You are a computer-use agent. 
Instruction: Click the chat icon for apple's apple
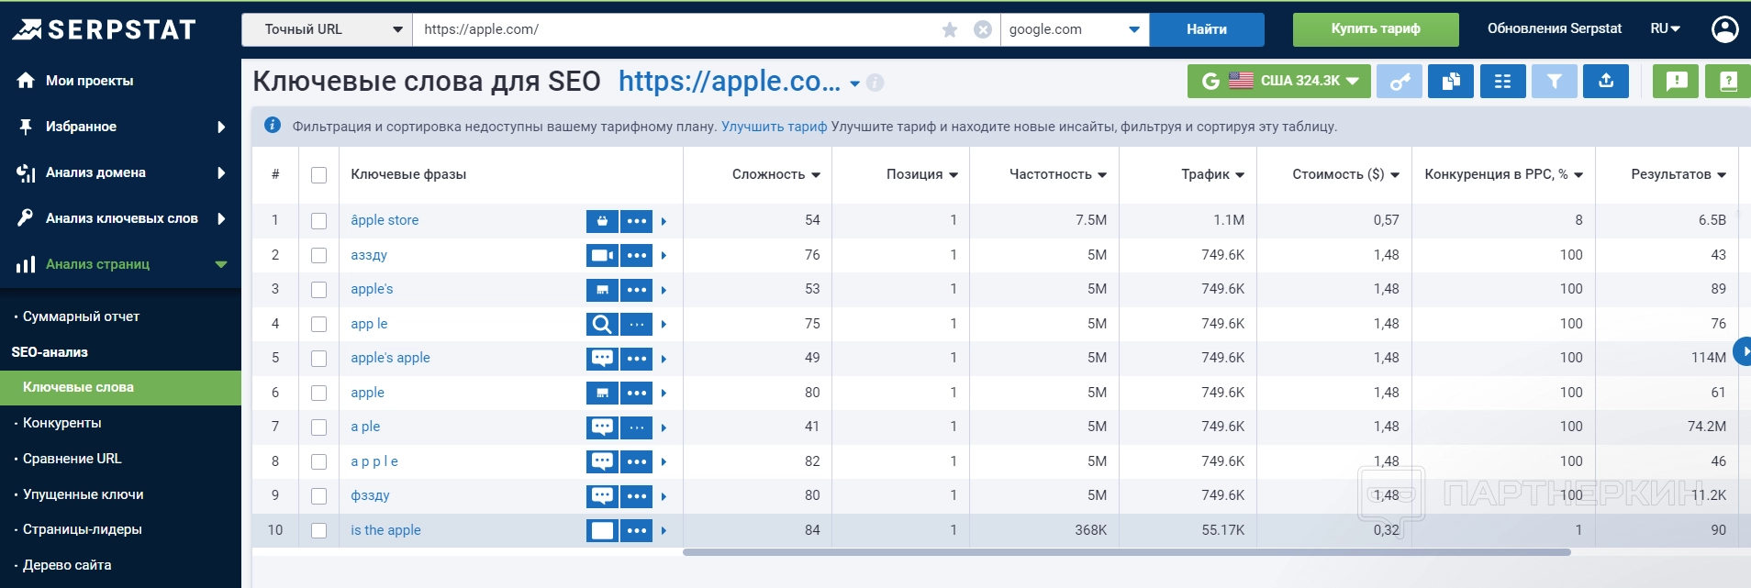602,359
